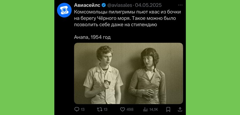240x115 pixels.
Task: Open the three-dot more options menu
Action: (x=180, y=5)
